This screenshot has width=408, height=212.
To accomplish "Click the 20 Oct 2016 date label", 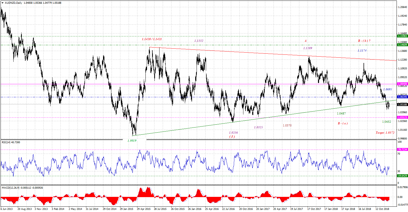I will [x=246, y=209].
